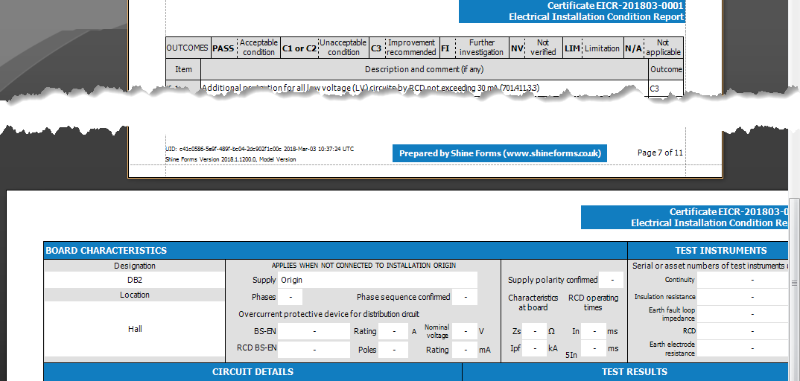The height and width of the screenshot is (381, 800).
Task: Toggle the Phase sequence confirmed box
Action: (x=465, y=297)
